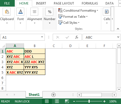Open Insert Function fx dialog

coord(77,37)
